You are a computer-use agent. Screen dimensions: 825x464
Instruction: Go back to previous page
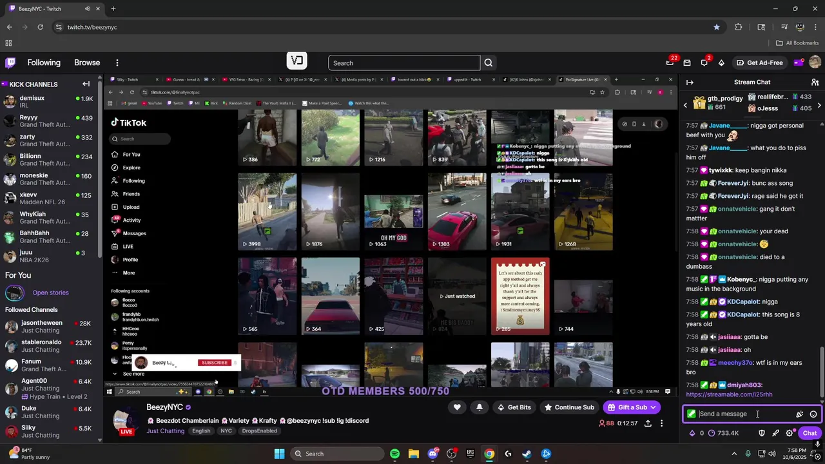(9, 27)
